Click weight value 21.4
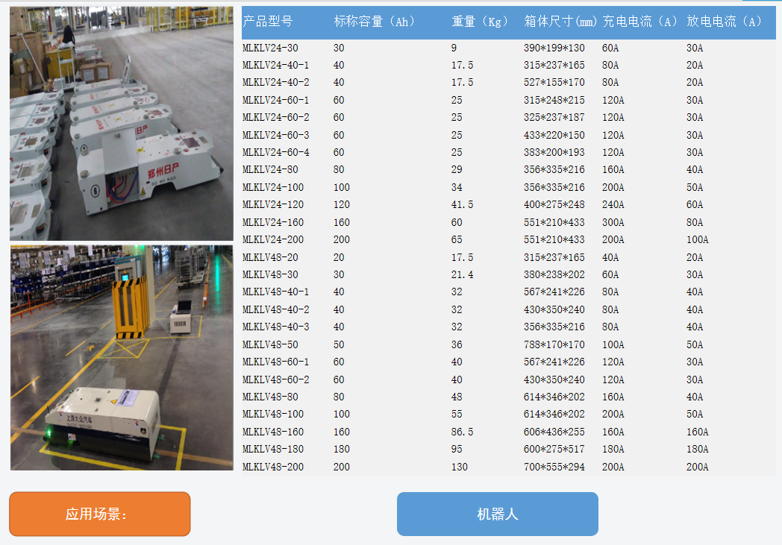 (463, 274)
